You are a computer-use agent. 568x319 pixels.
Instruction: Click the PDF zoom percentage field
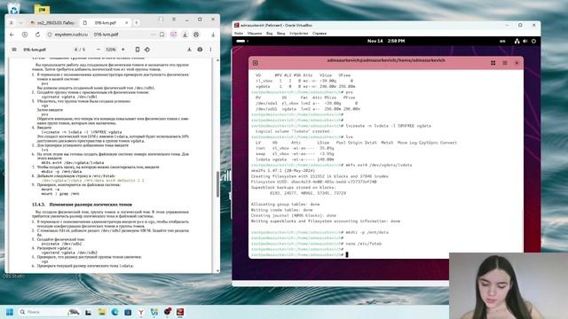tap(111, 50)
